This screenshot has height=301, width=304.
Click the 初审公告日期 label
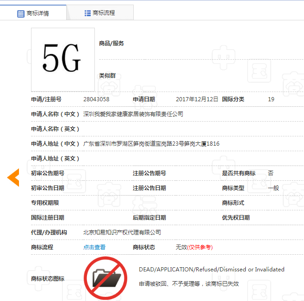(x=48, y=188)
